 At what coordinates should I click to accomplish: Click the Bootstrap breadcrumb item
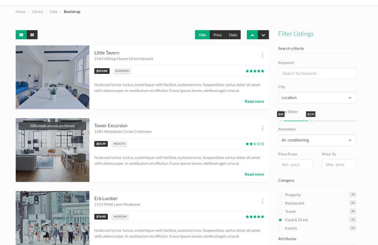72,12
